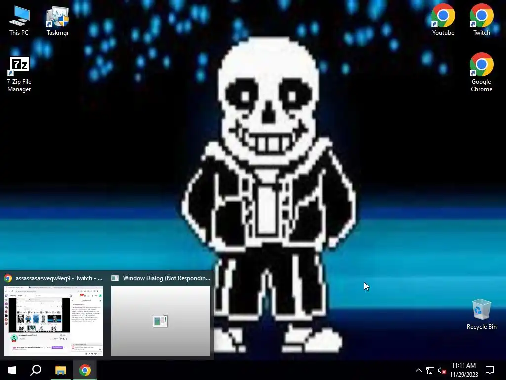Open the Action Center notifications icon
Viewport: 506px width, 380px height.
click(490, 370)
